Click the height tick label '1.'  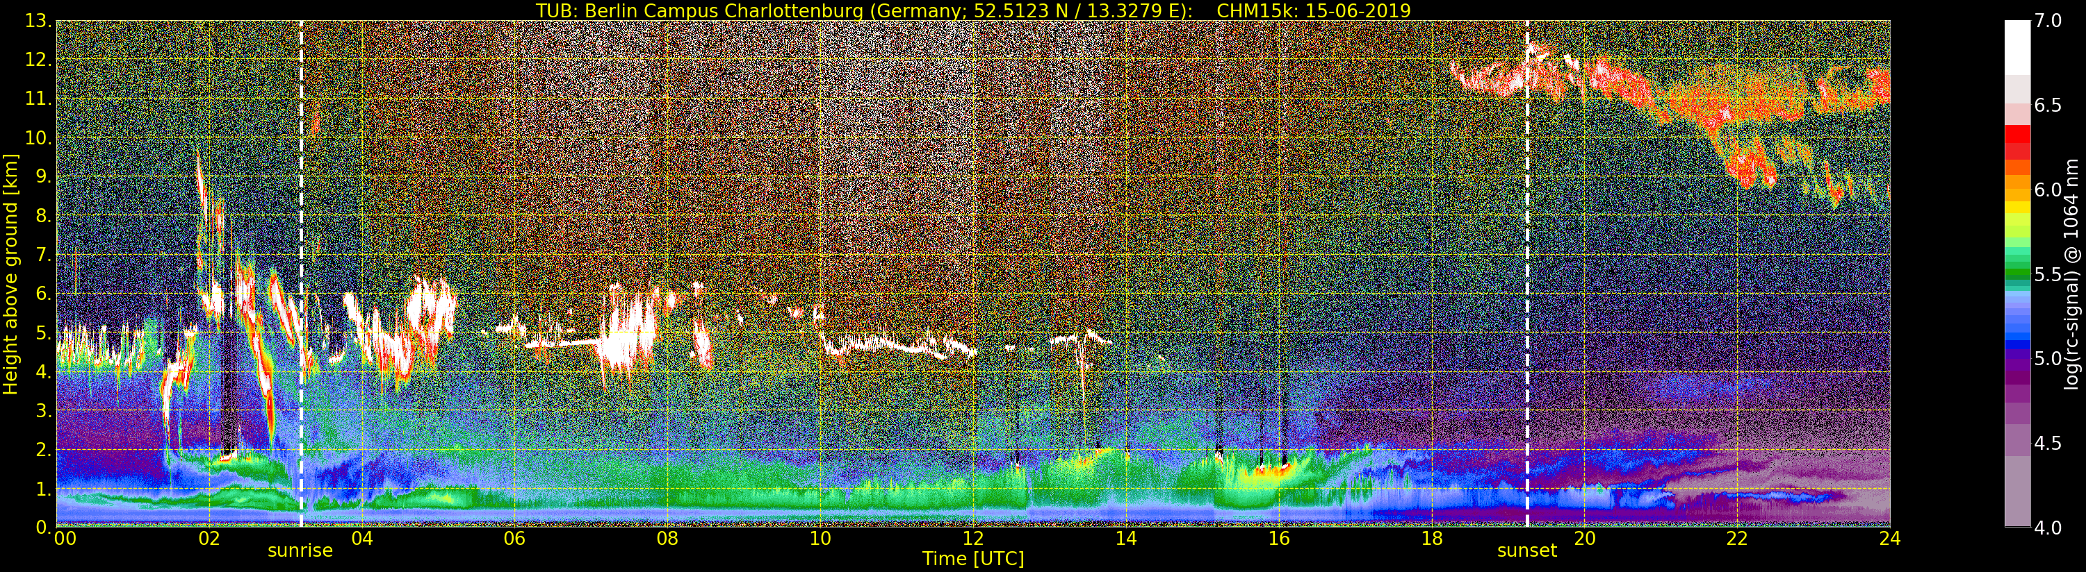(x=44, y=488)
